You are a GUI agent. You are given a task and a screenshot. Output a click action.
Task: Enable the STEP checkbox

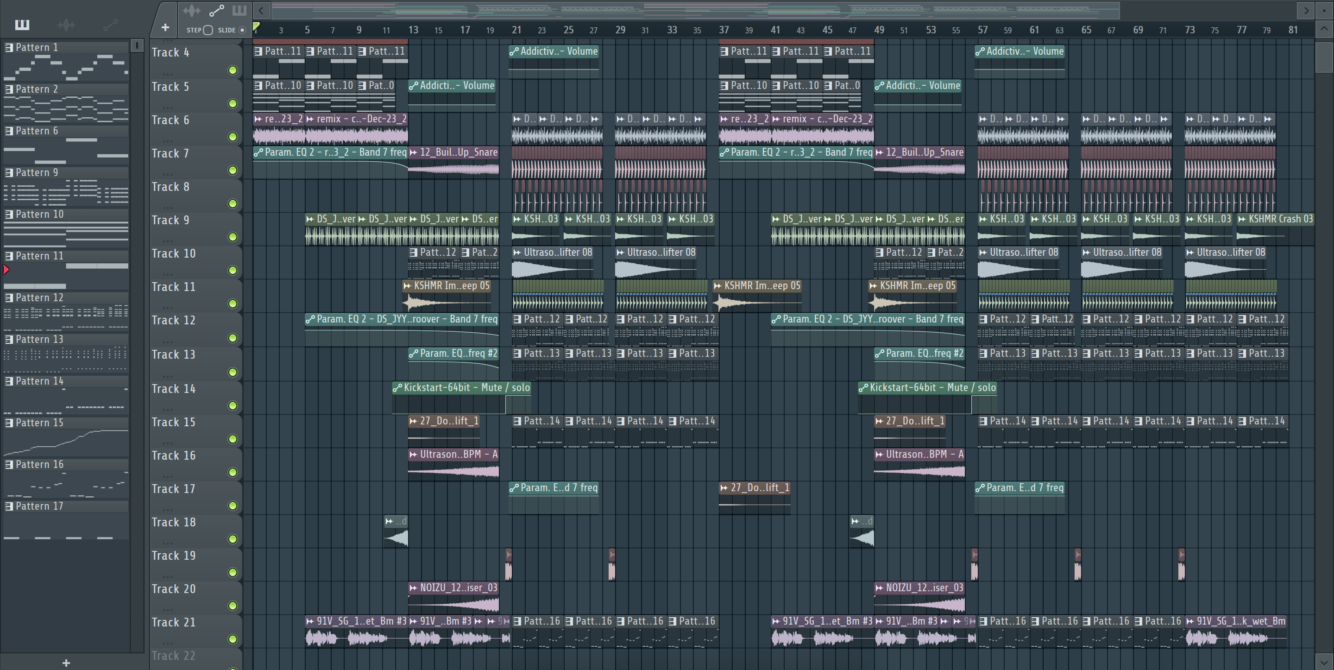click(x=208, y=30)
